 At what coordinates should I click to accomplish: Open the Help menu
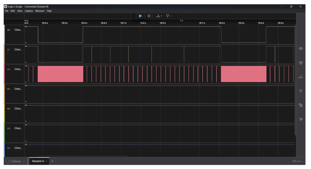(49, 11)
